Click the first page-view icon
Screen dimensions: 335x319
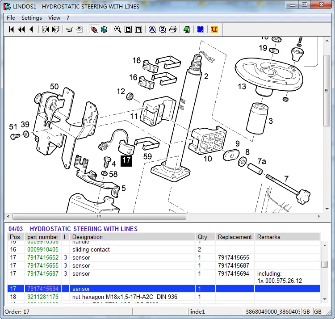128,29
